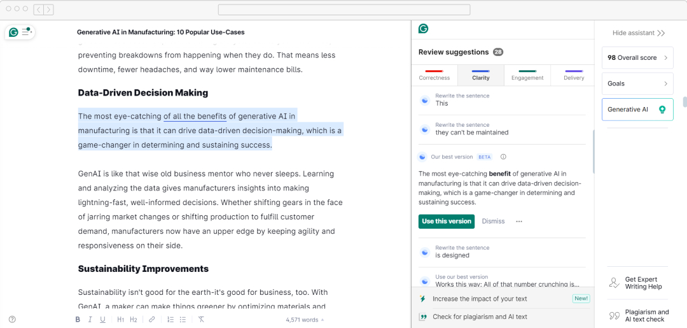Image resolution: width=687 pixels, height=328 pixels.
Task: Open the Generative AI button
Action: pos(637,110)
